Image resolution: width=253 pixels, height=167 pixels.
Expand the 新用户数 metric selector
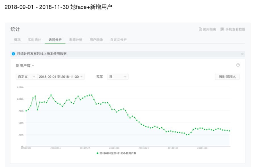point(25,66)
